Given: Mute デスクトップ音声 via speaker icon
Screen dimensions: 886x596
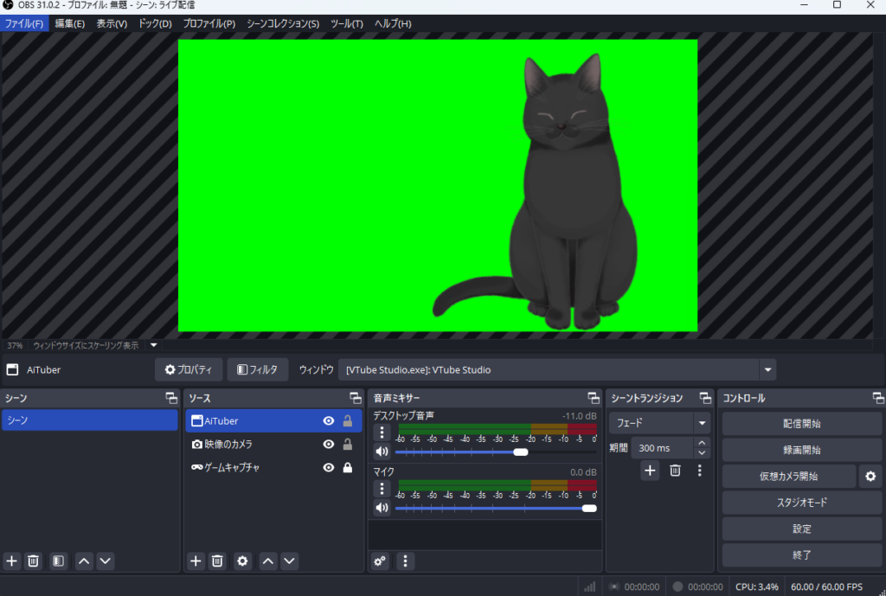Looking at the screenshot, I should 382,452.
